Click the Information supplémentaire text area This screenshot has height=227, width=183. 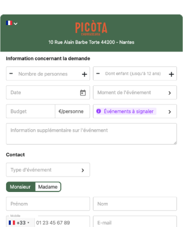(91, 134)
